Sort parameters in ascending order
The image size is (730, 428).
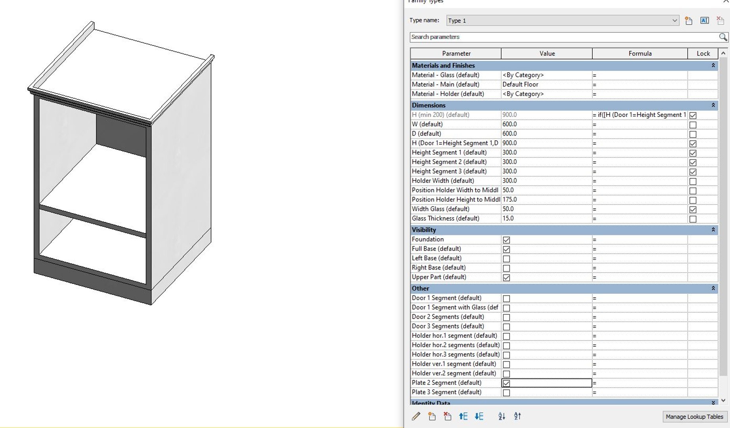pos(501,416)
